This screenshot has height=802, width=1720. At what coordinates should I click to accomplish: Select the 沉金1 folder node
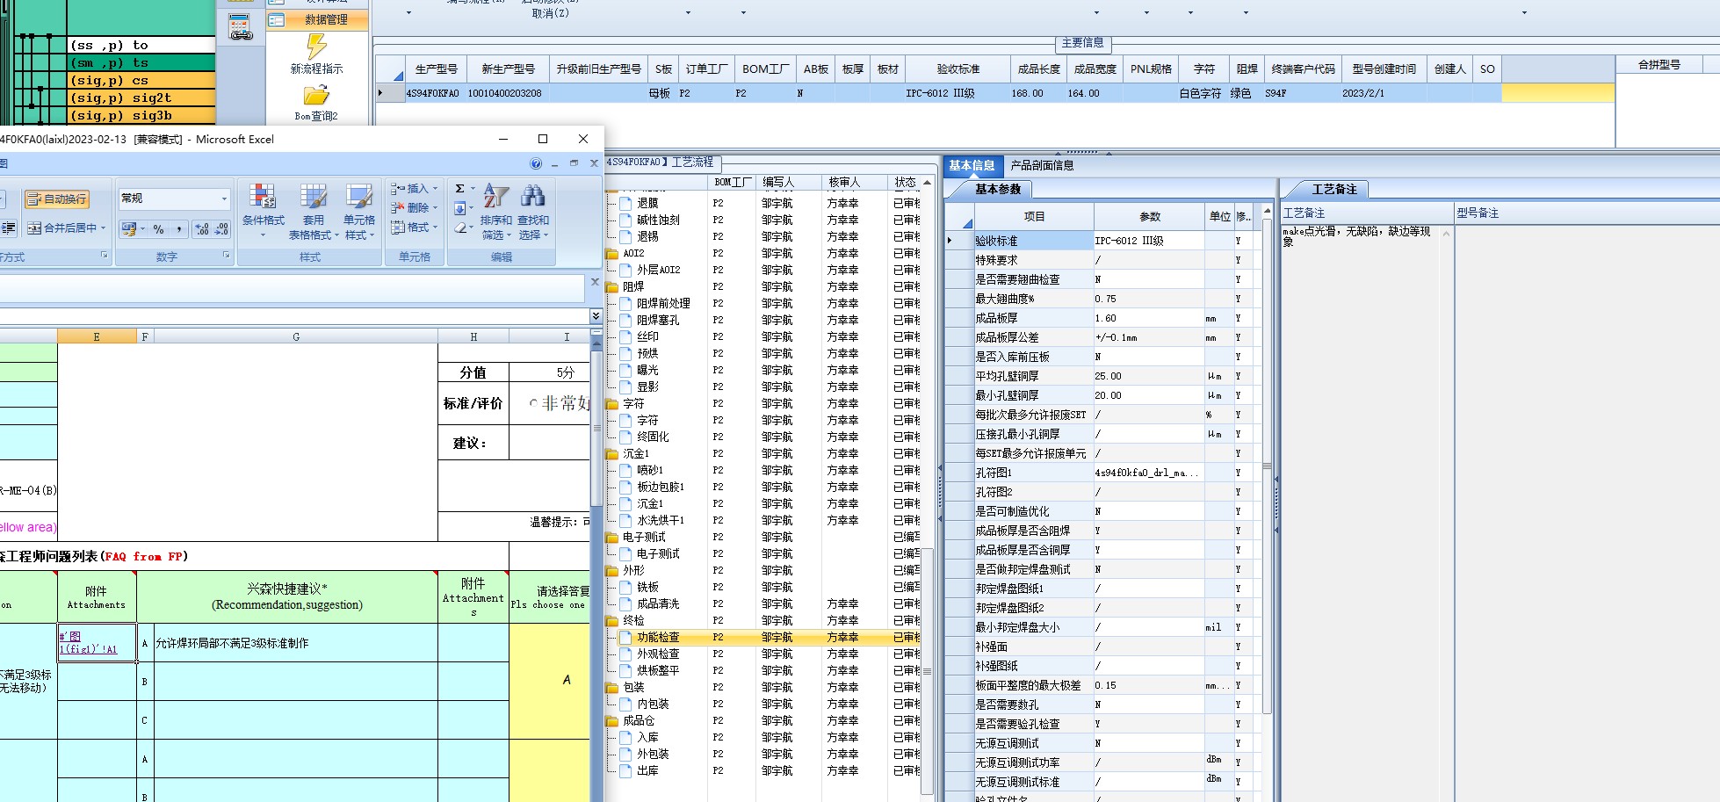(x=635, y=453)
